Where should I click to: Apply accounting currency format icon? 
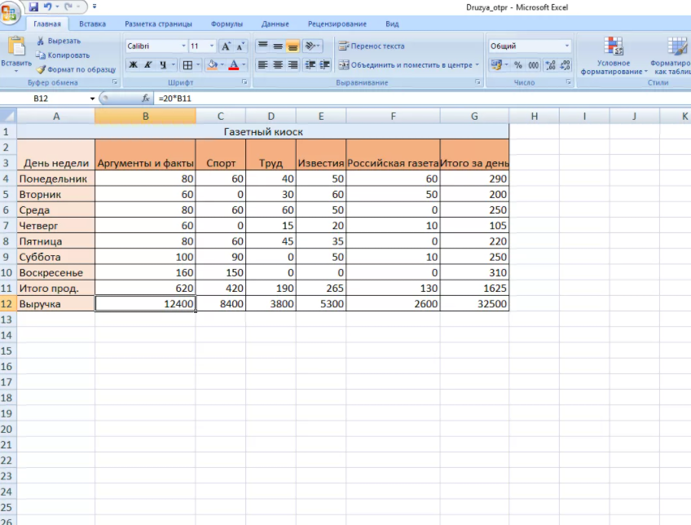496,65
